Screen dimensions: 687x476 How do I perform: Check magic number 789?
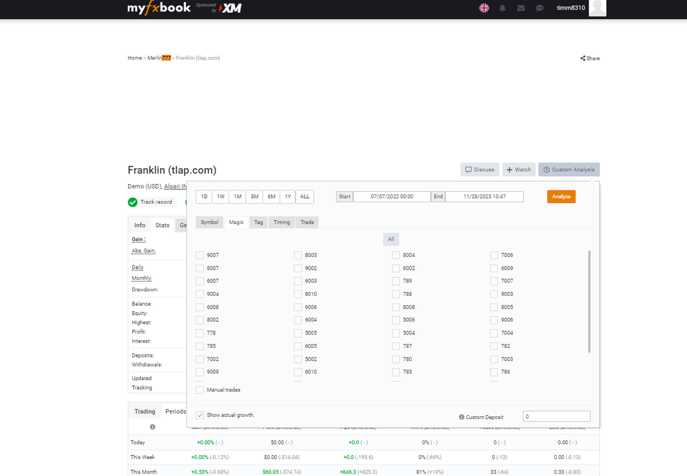[396, 281]
